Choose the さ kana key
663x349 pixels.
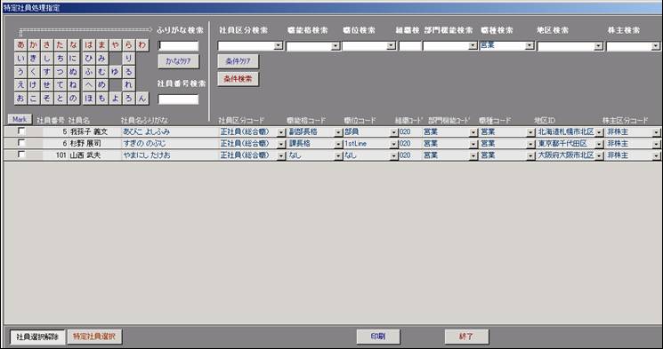(47, 45)
